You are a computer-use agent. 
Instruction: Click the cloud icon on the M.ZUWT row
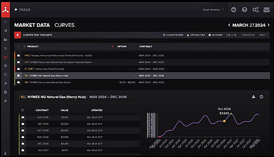18,69
